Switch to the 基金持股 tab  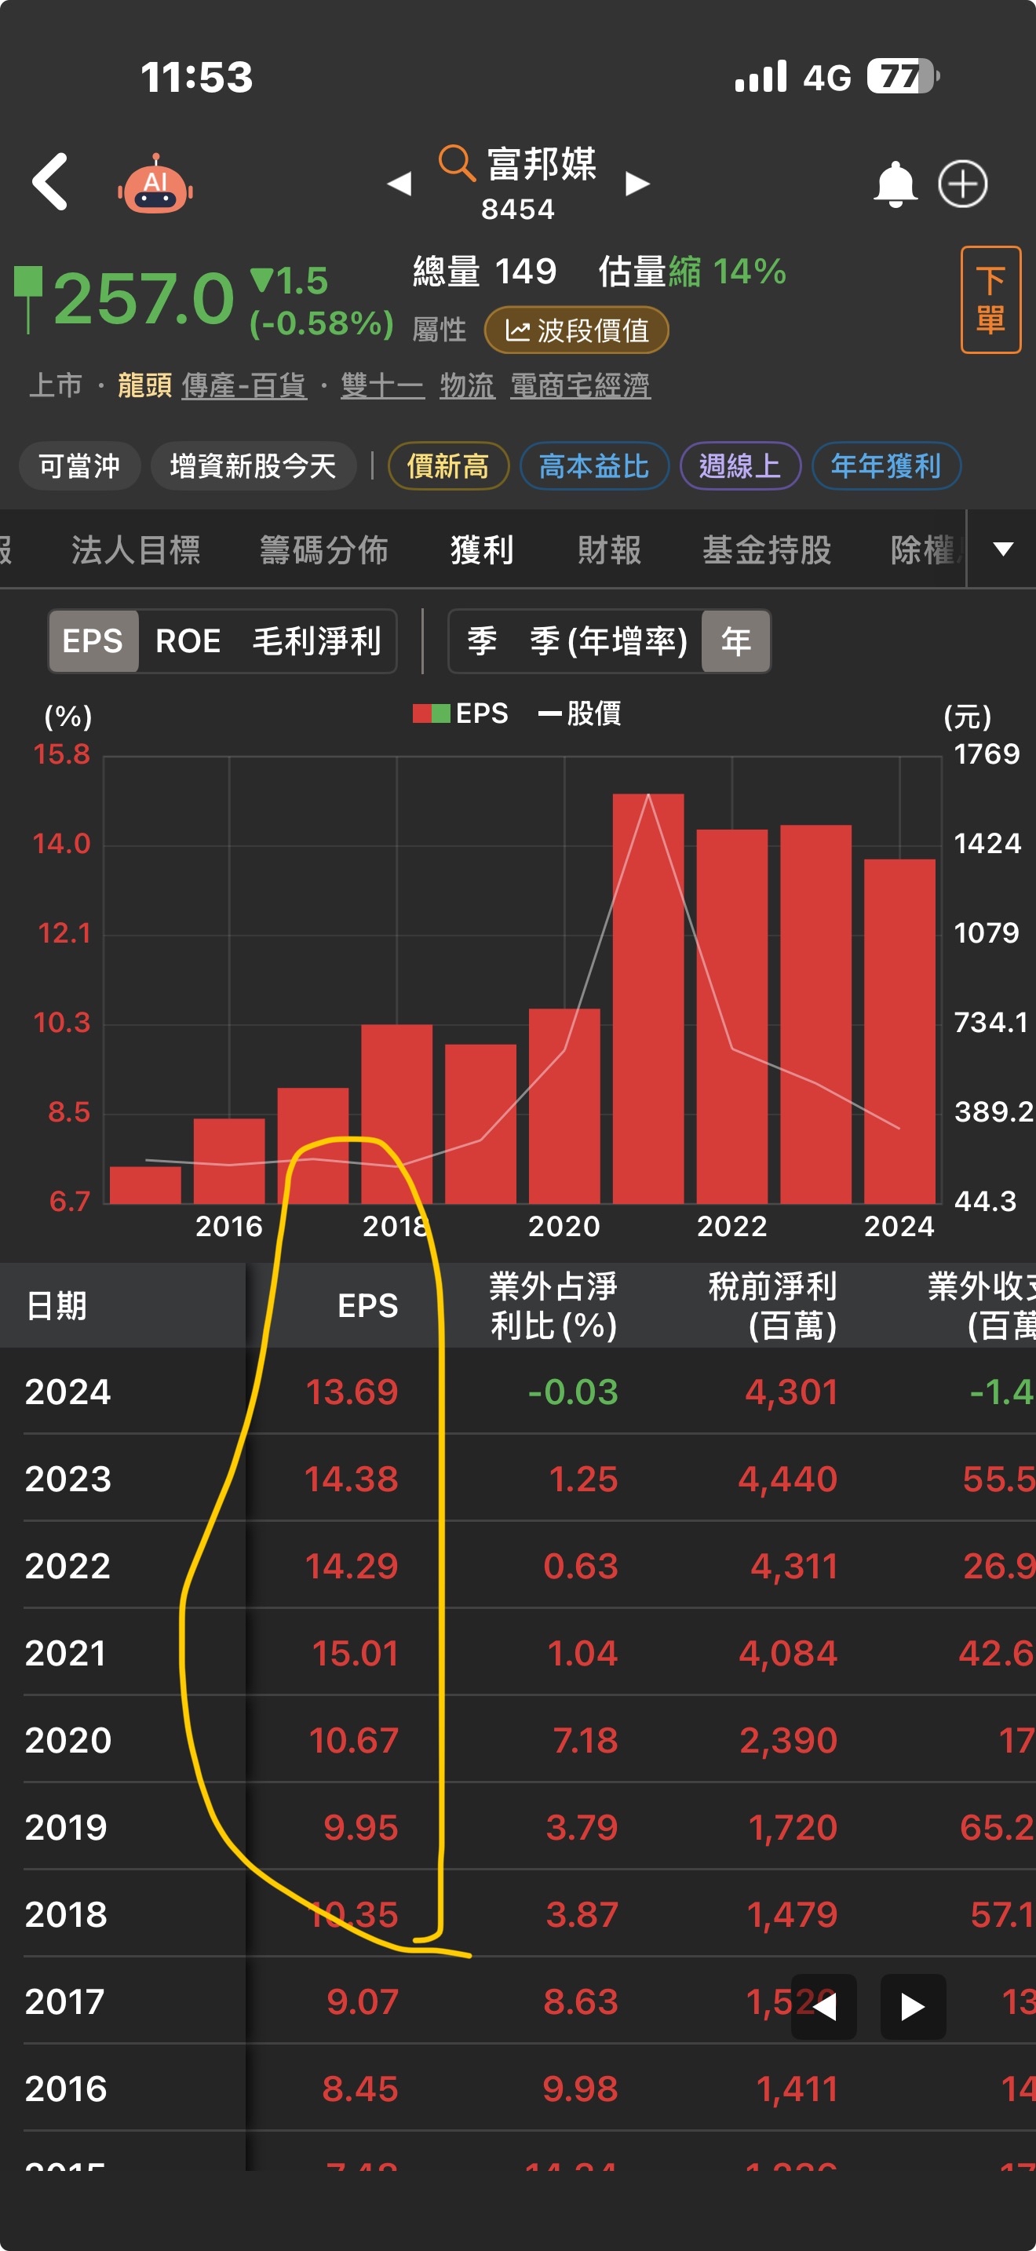pos(767,549)
